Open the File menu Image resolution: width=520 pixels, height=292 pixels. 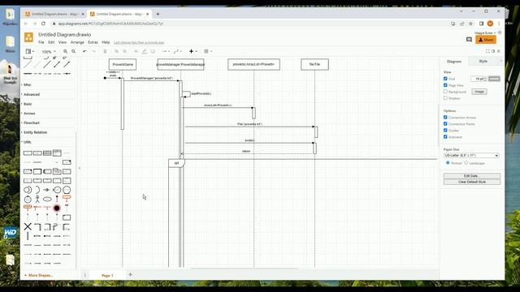click(x=41, y=42)
